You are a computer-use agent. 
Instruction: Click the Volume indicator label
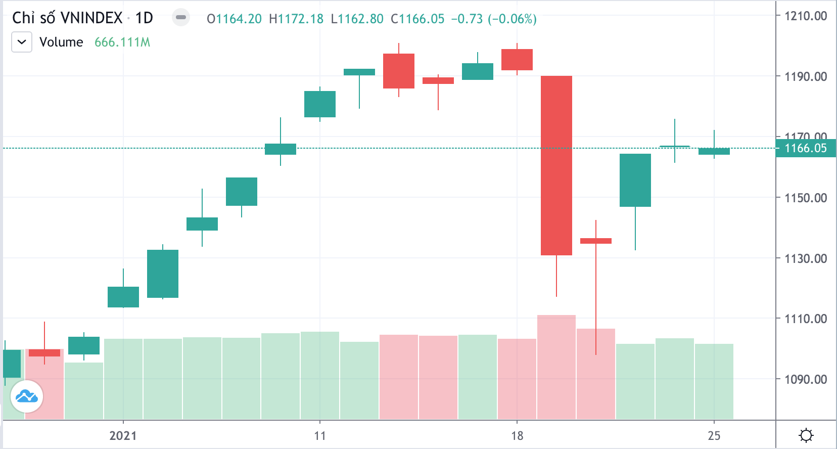[61, 42]
